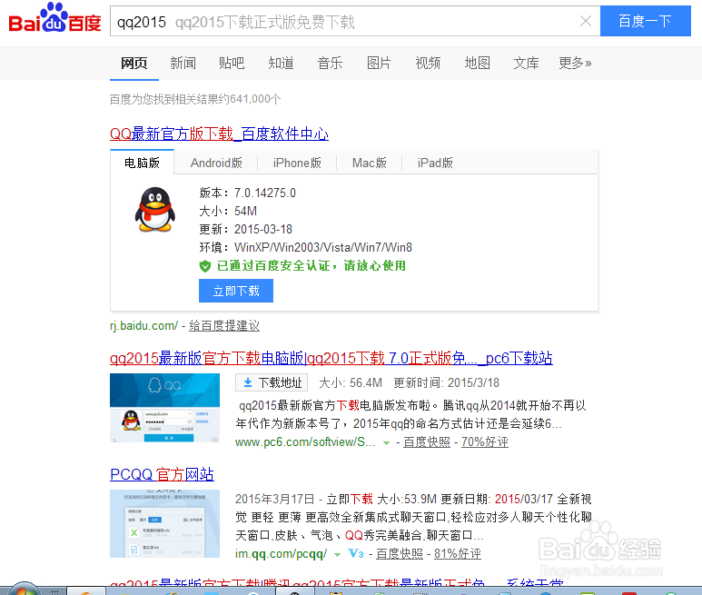This screenshot has width=702, height=595.
Task: Click the PCQQ chat window thumbnail
Action: click(x=164, y=523)
